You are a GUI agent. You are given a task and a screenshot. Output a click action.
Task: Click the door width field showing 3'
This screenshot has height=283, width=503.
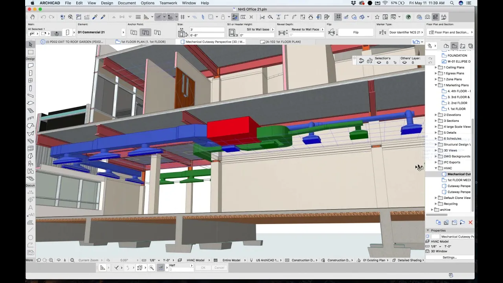206,30
